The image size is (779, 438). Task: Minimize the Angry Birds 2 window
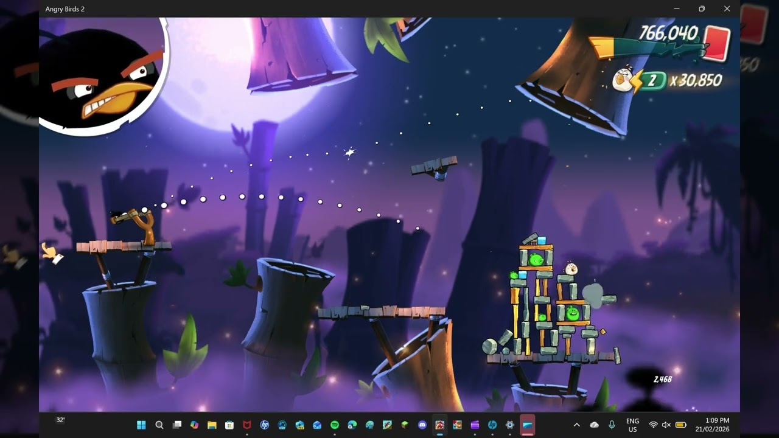tap(677, 9)
